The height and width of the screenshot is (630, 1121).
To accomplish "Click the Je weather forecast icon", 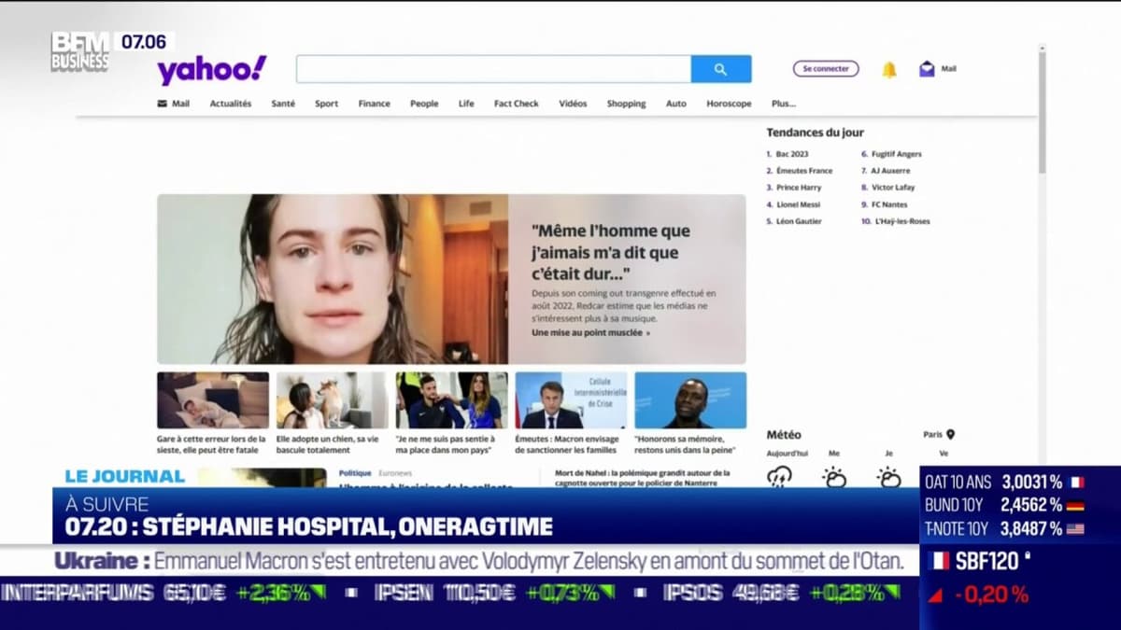I will 888,476.
